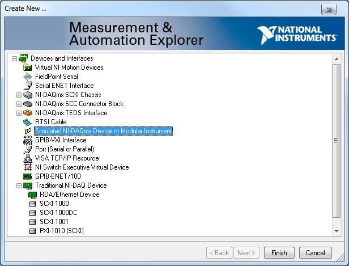The width and height of the screenshot is (349, 266).
Task: Select Traditional NI-DAQ Device entry
Action: click(x=71, y=185)
